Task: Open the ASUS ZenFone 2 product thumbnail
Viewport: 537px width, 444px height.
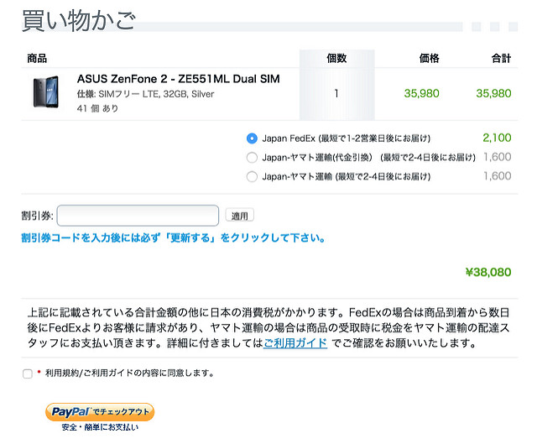Action: click(45, 92)
